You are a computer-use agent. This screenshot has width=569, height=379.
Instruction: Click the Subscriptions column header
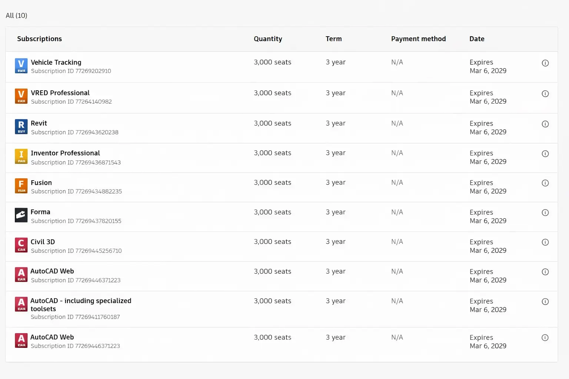39,39
